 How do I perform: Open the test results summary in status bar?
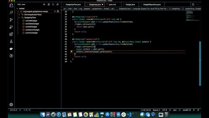coord(27,110)
